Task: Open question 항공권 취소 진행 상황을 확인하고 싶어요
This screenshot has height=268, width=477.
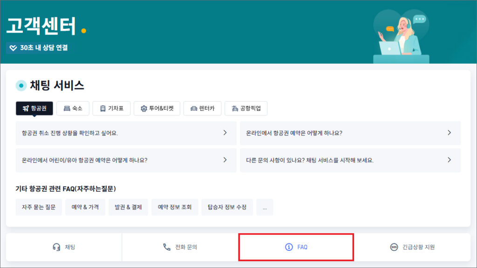Action: 126,133
